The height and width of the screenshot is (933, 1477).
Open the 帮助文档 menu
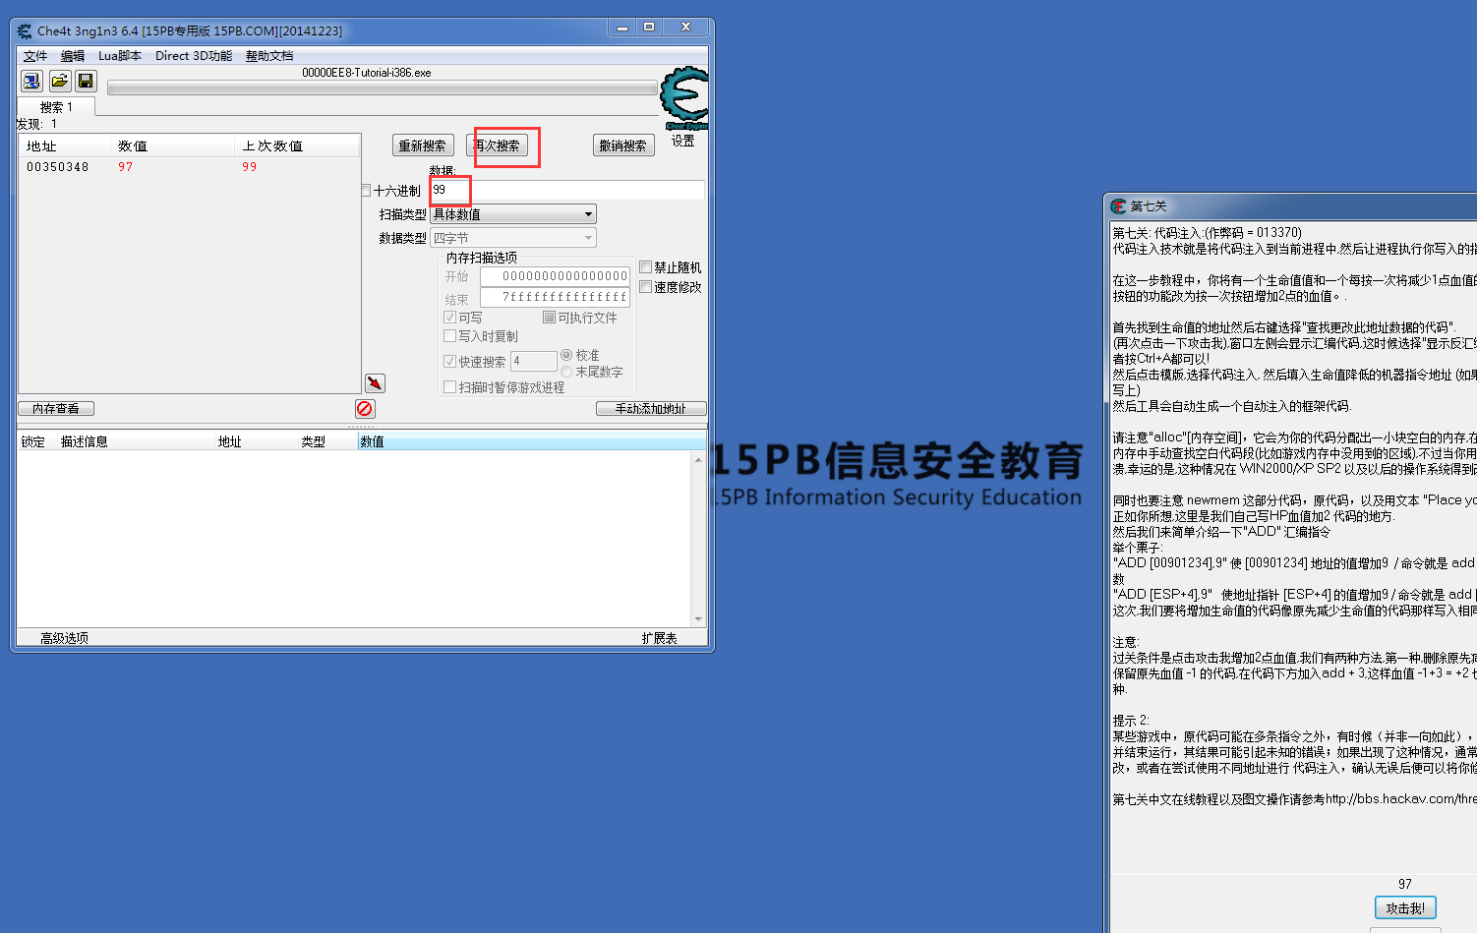[269, 56]
